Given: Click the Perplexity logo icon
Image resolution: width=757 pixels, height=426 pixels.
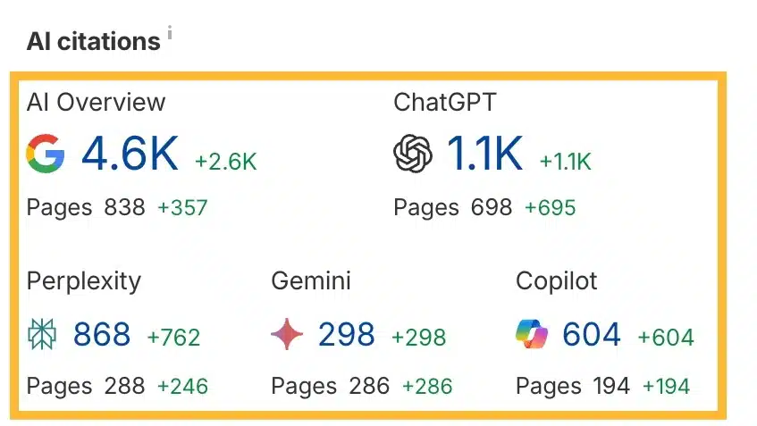Looking at the screenshot, I should tap(42, 333).
